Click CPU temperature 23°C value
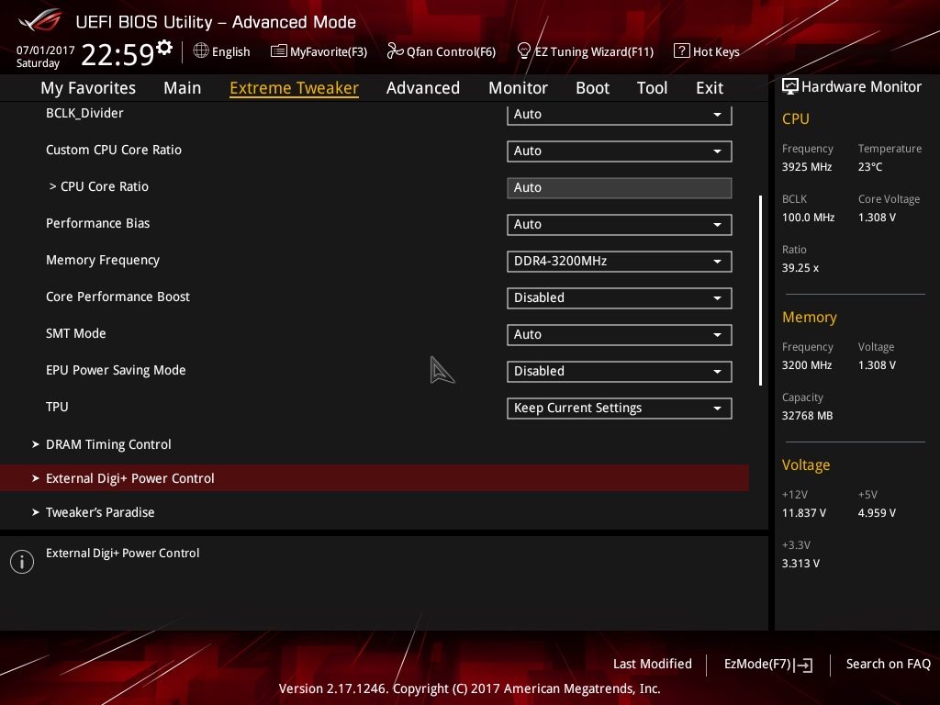The height and width of the screenshot is (705, 940). (x=870, y=167)
